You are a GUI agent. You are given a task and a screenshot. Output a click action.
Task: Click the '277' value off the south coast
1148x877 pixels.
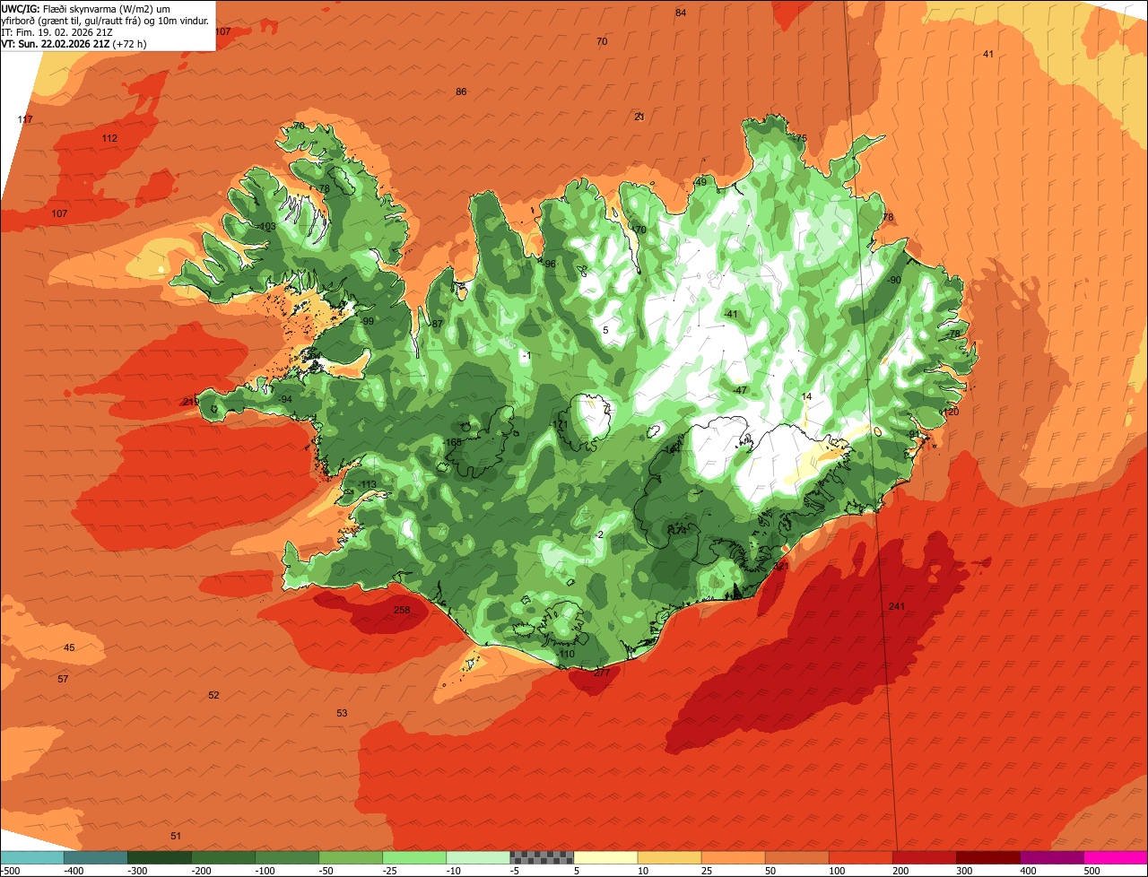pyautogui.click(x=602, y=673)
